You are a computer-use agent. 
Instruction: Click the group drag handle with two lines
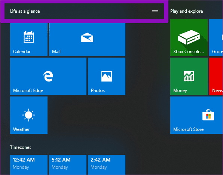155,11
